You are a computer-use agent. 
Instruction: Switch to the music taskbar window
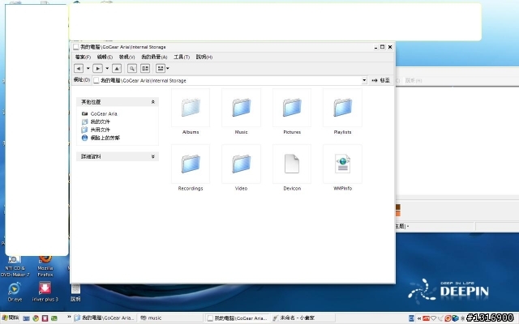(x=170, y=318)
